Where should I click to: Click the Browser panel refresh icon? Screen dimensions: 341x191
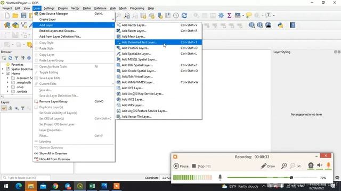pyautogui.click(x=10, y=58)
